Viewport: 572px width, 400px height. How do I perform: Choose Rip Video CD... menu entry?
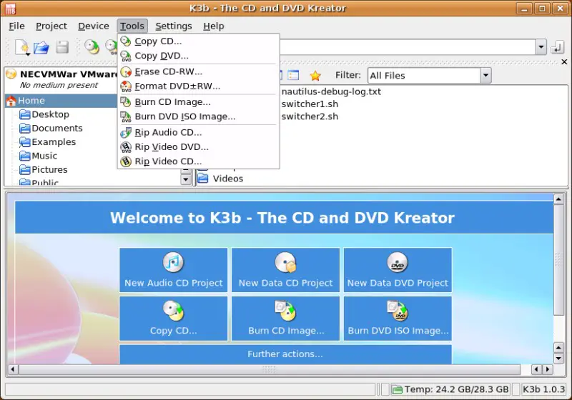pos(198,161)
